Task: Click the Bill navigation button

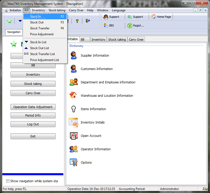Action: pyautogui.click(x=33, y=65)
